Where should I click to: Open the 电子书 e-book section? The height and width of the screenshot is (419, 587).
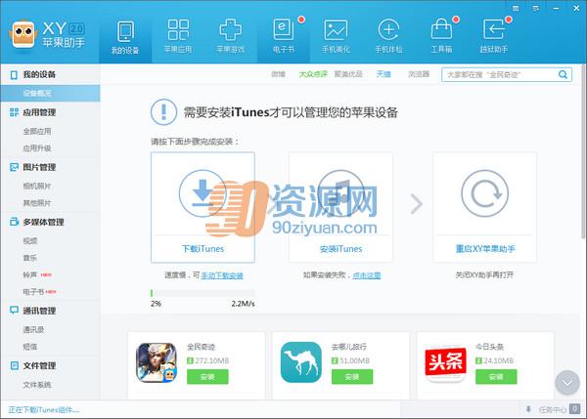point(284,37)
